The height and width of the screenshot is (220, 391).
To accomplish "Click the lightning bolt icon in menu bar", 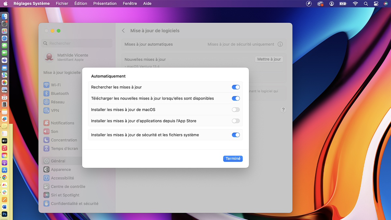I will [x=309, y=4].
